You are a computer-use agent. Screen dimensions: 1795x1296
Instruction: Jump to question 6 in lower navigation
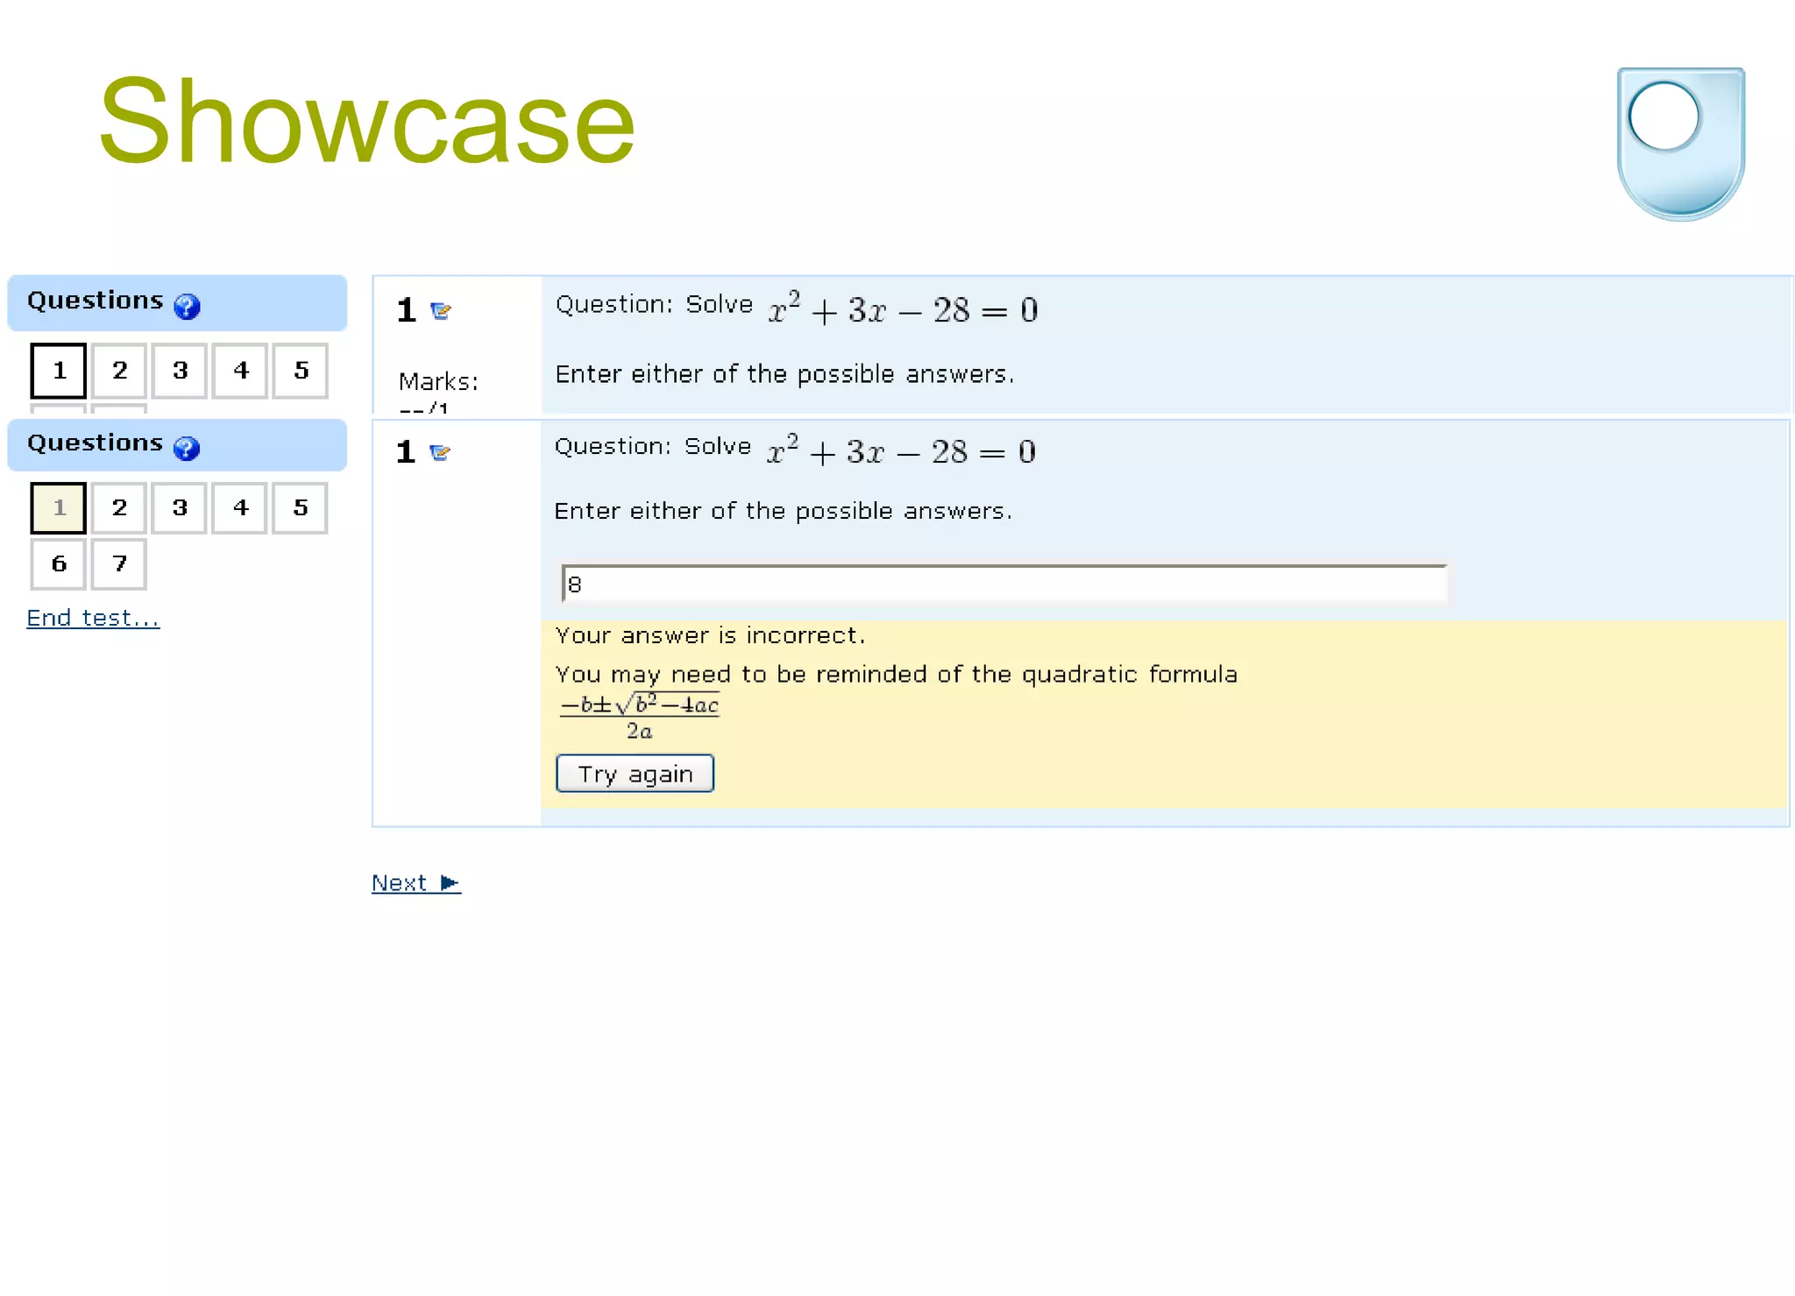59,564
